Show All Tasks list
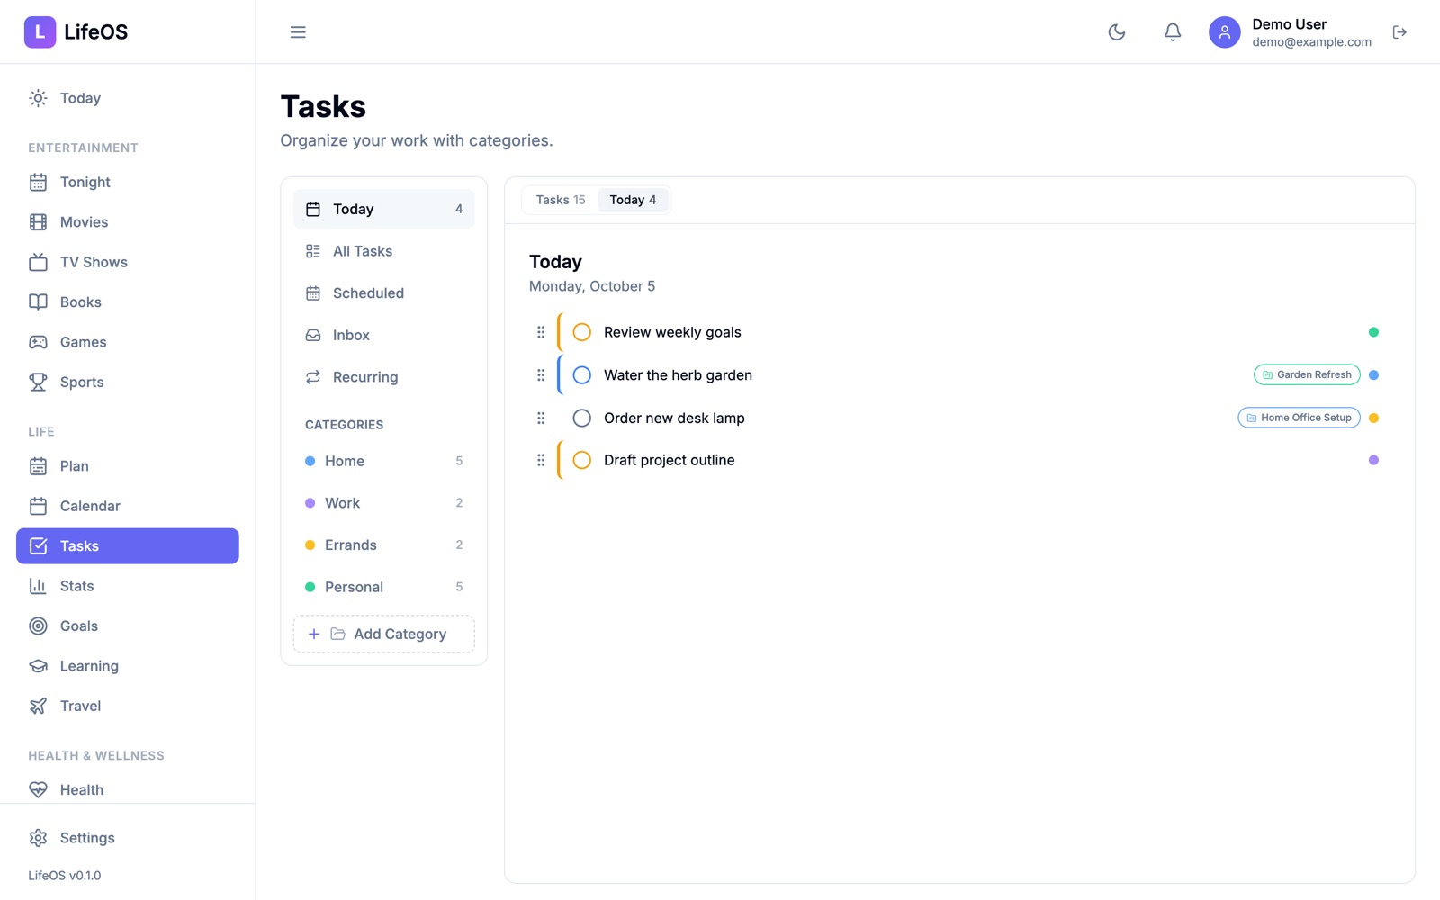Screen dimensions: 1440x900 384,251
